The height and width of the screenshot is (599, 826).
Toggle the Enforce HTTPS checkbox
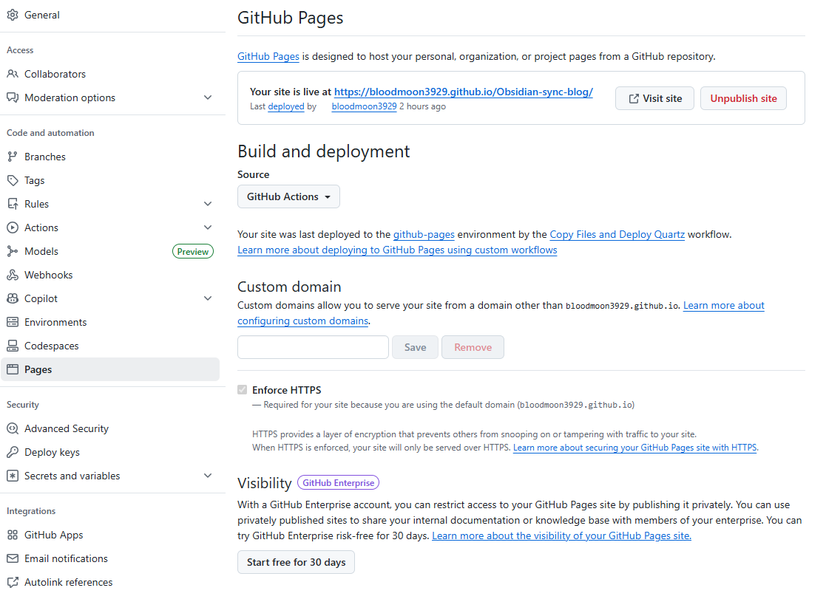point(243,390)
